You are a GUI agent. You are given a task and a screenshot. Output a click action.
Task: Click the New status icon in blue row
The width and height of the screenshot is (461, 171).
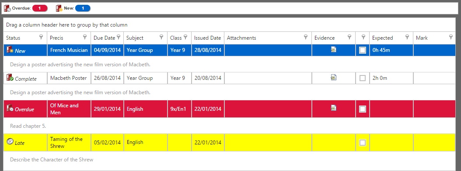point(10,50)
